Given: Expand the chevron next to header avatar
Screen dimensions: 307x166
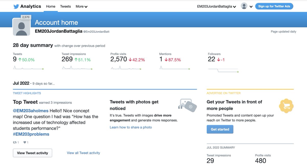Looking at the screenshot, I should tap(251, 7).
